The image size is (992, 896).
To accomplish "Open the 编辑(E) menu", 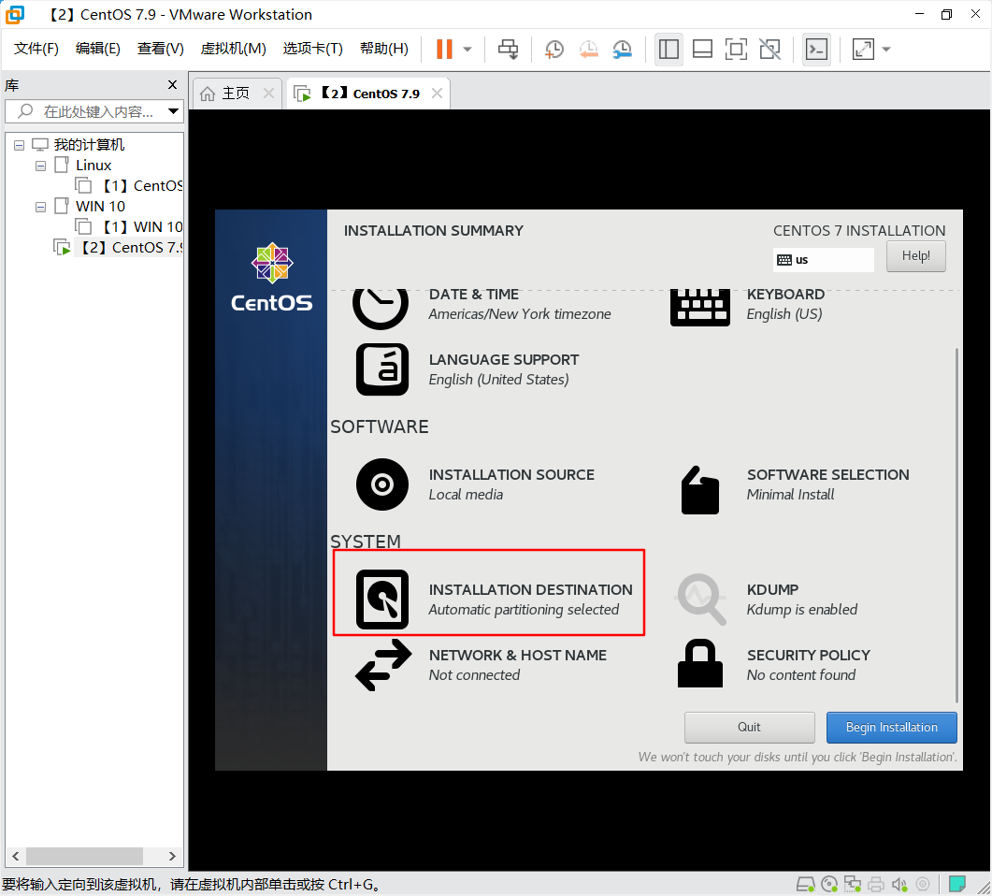I will (97, 49).
